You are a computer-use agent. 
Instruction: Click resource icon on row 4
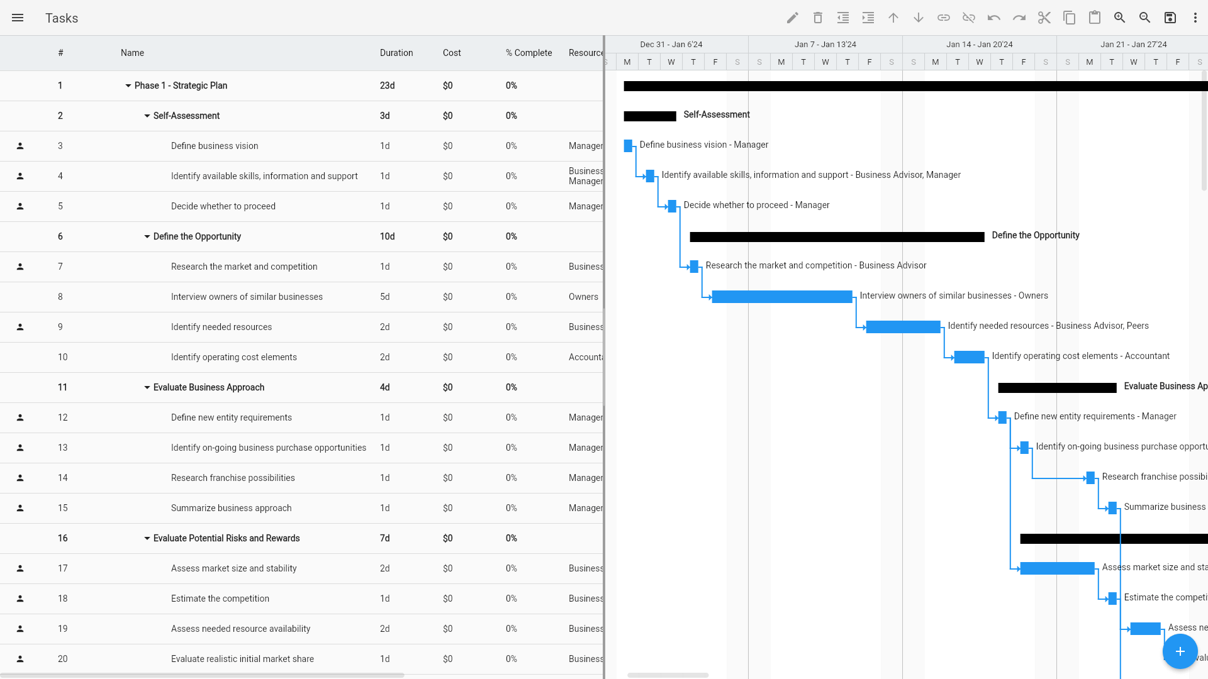tap(20, 176)
